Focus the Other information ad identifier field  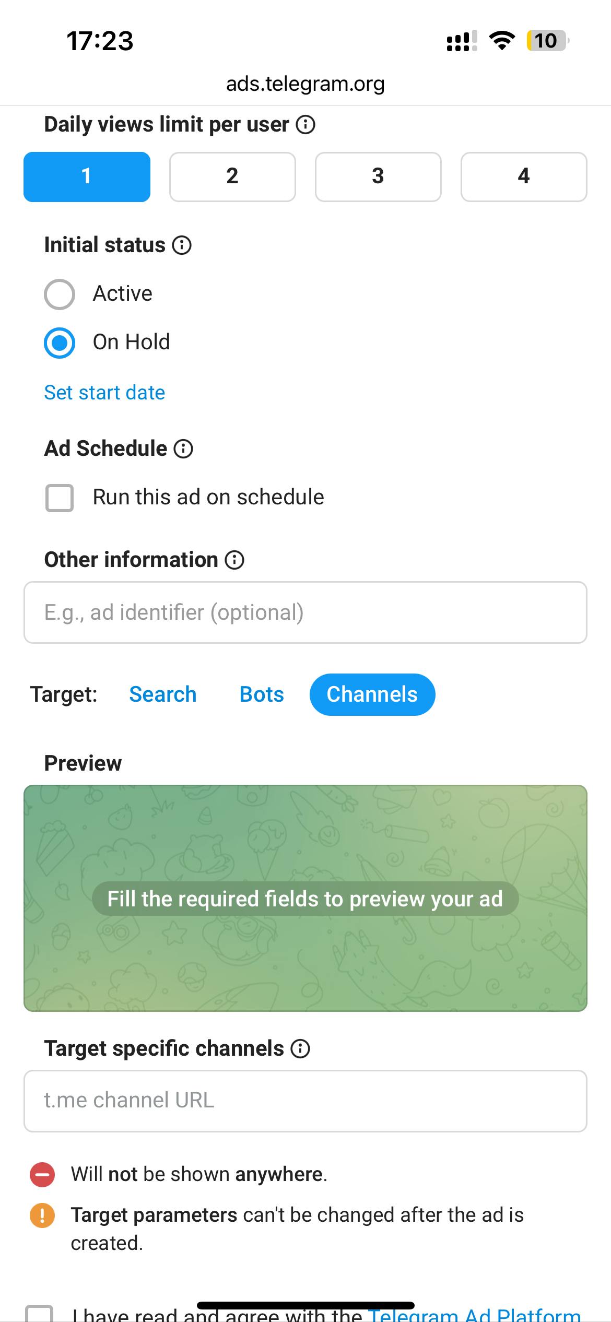305,612
